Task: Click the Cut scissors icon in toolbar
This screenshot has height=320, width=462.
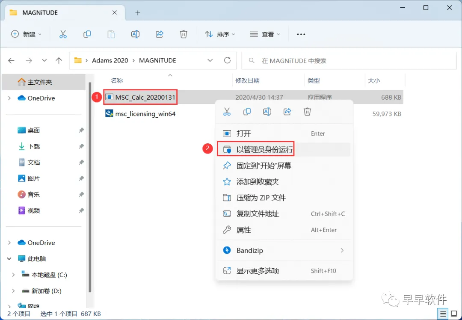Action: (63, 34)
